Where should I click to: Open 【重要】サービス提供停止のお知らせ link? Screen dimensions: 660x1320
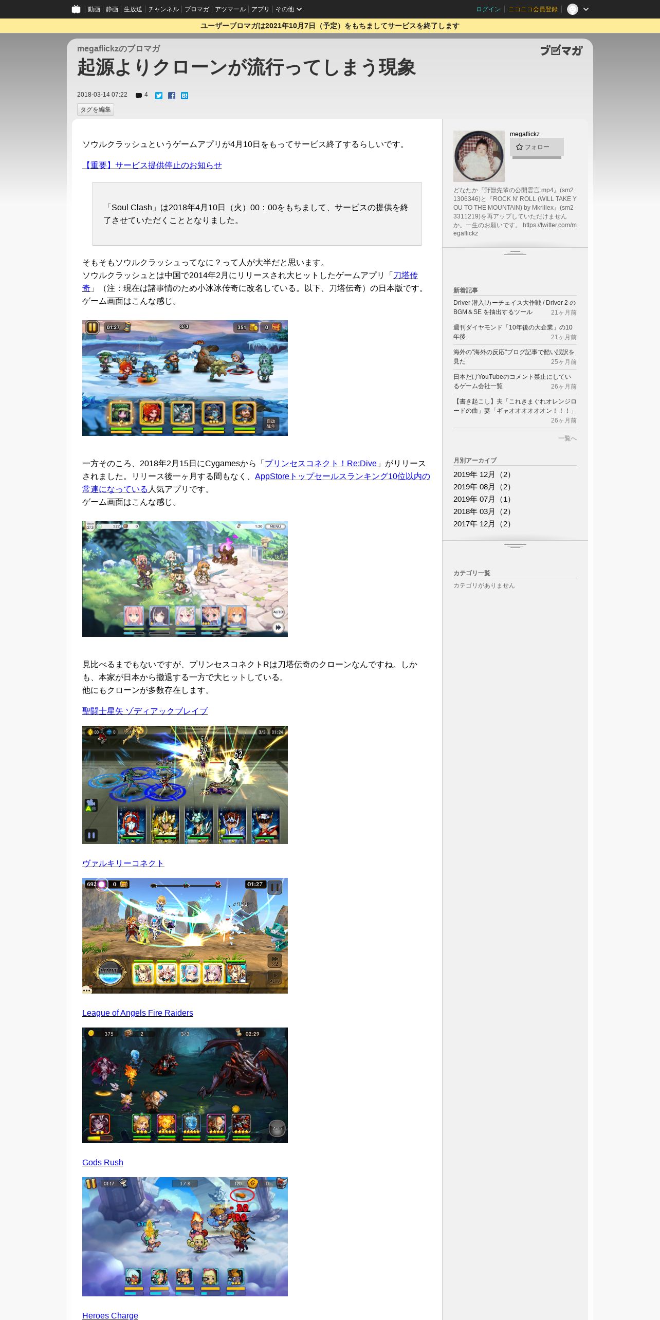[152, 165]
